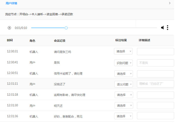Select the timestamp 12:31:18
Image resolution: width=187 pixels, height=123 pixels.
(x=12, y=95)
